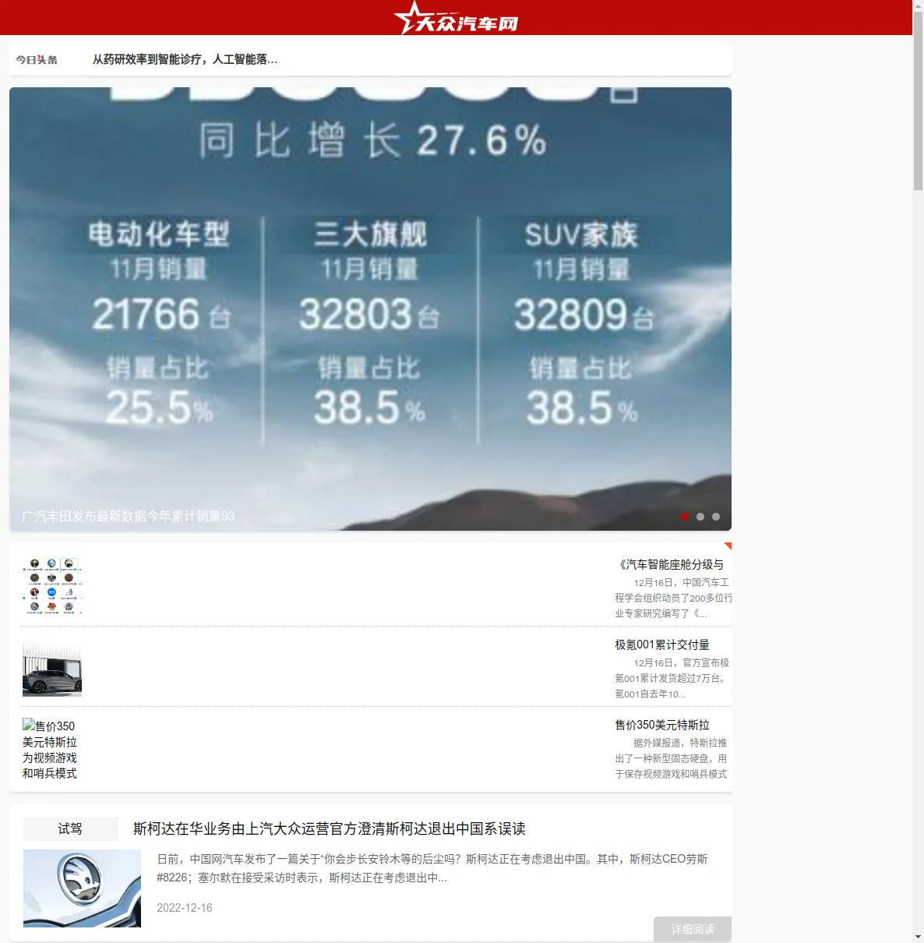Open article 斯柯达在华业务由上汽大众运营官方澄清

click(330, 828)
